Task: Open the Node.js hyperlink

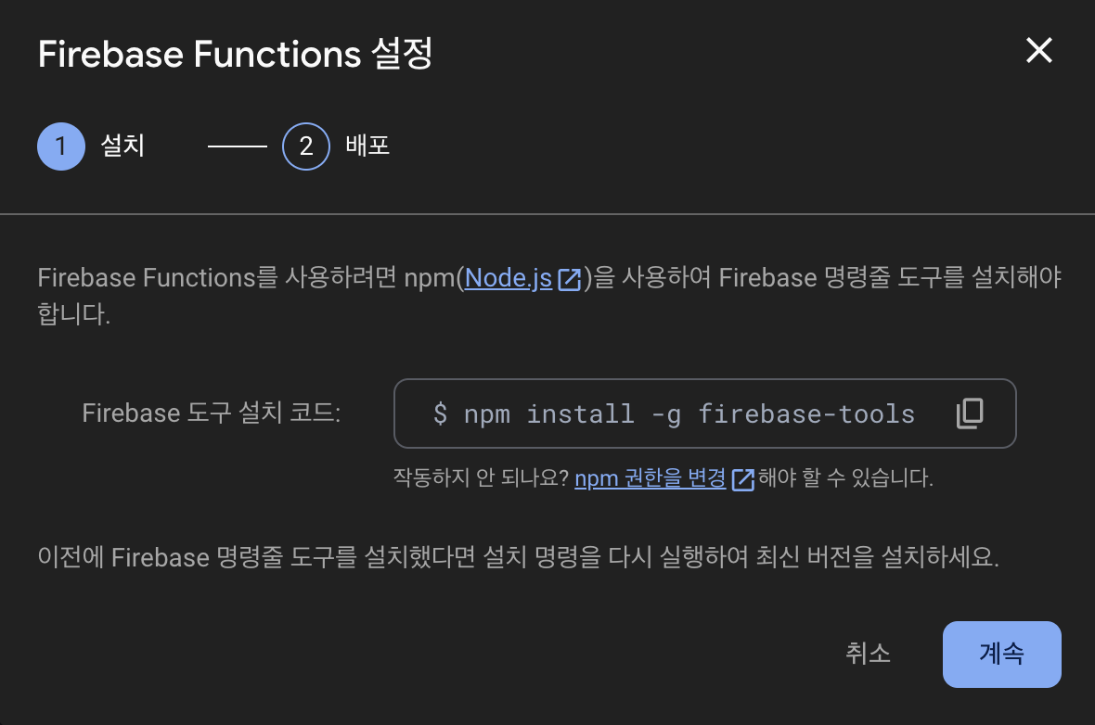Action: [507, 277]
